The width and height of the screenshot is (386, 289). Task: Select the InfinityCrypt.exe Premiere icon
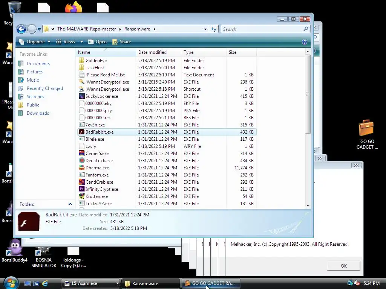pyautogui.click(x=81, y=189)
